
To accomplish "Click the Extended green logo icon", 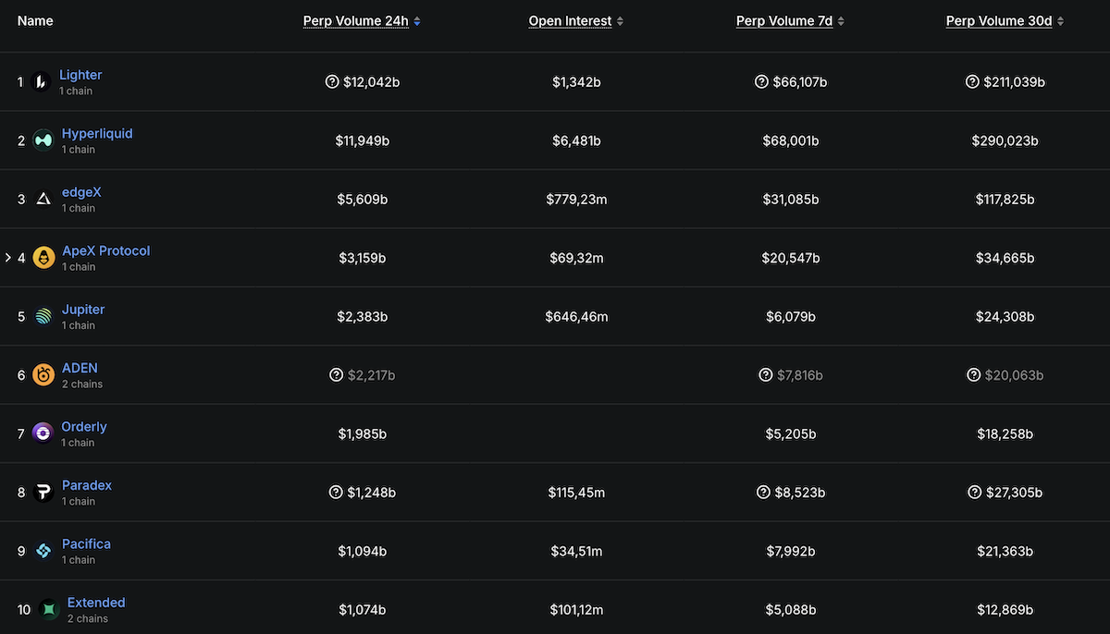I will point(49,609).
